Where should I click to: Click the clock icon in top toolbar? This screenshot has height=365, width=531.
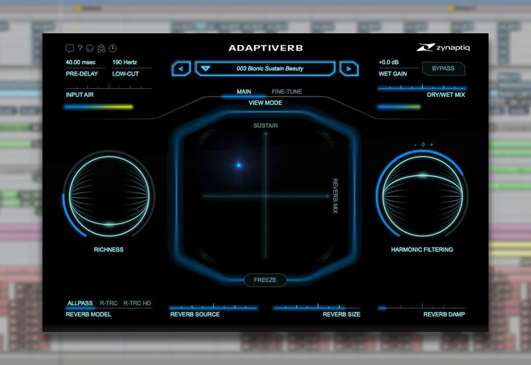112,48
